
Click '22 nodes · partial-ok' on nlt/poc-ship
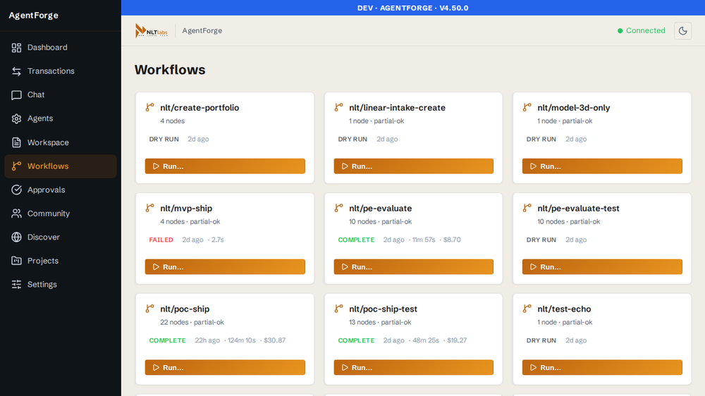point(192,322)
